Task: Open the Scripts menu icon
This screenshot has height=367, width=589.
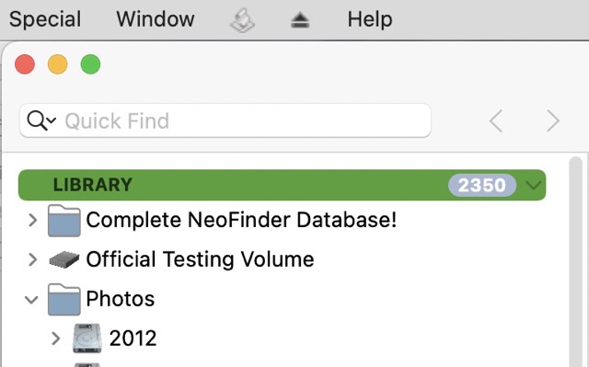Action: point(243,20)
